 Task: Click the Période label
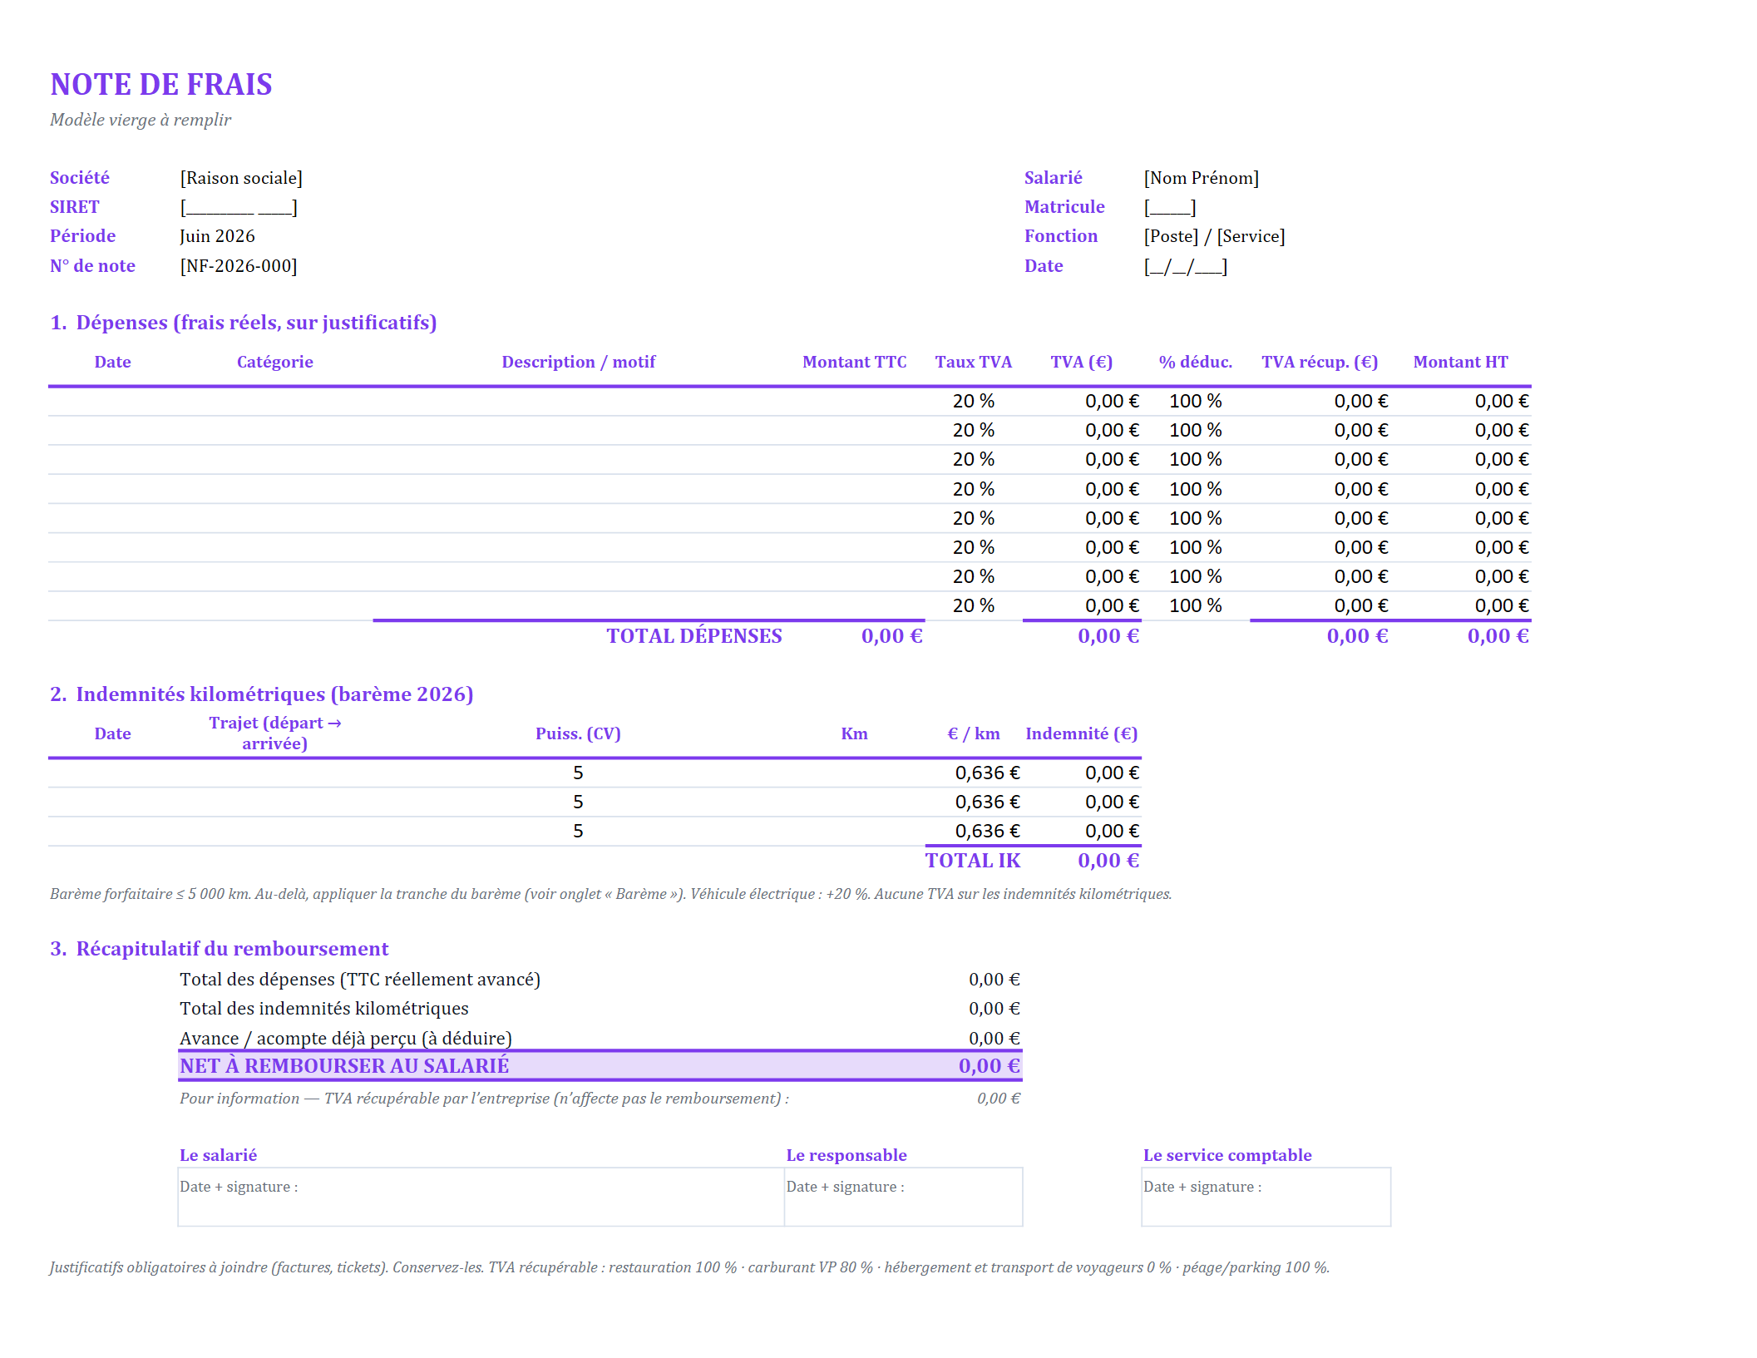pyautogui.click(x=83, y=236)
